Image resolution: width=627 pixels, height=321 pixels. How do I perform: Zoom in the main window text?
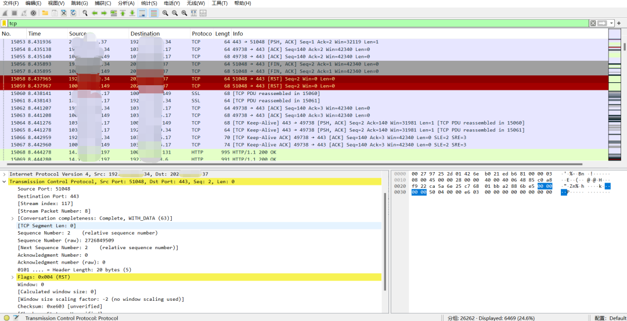coord(165,13)
